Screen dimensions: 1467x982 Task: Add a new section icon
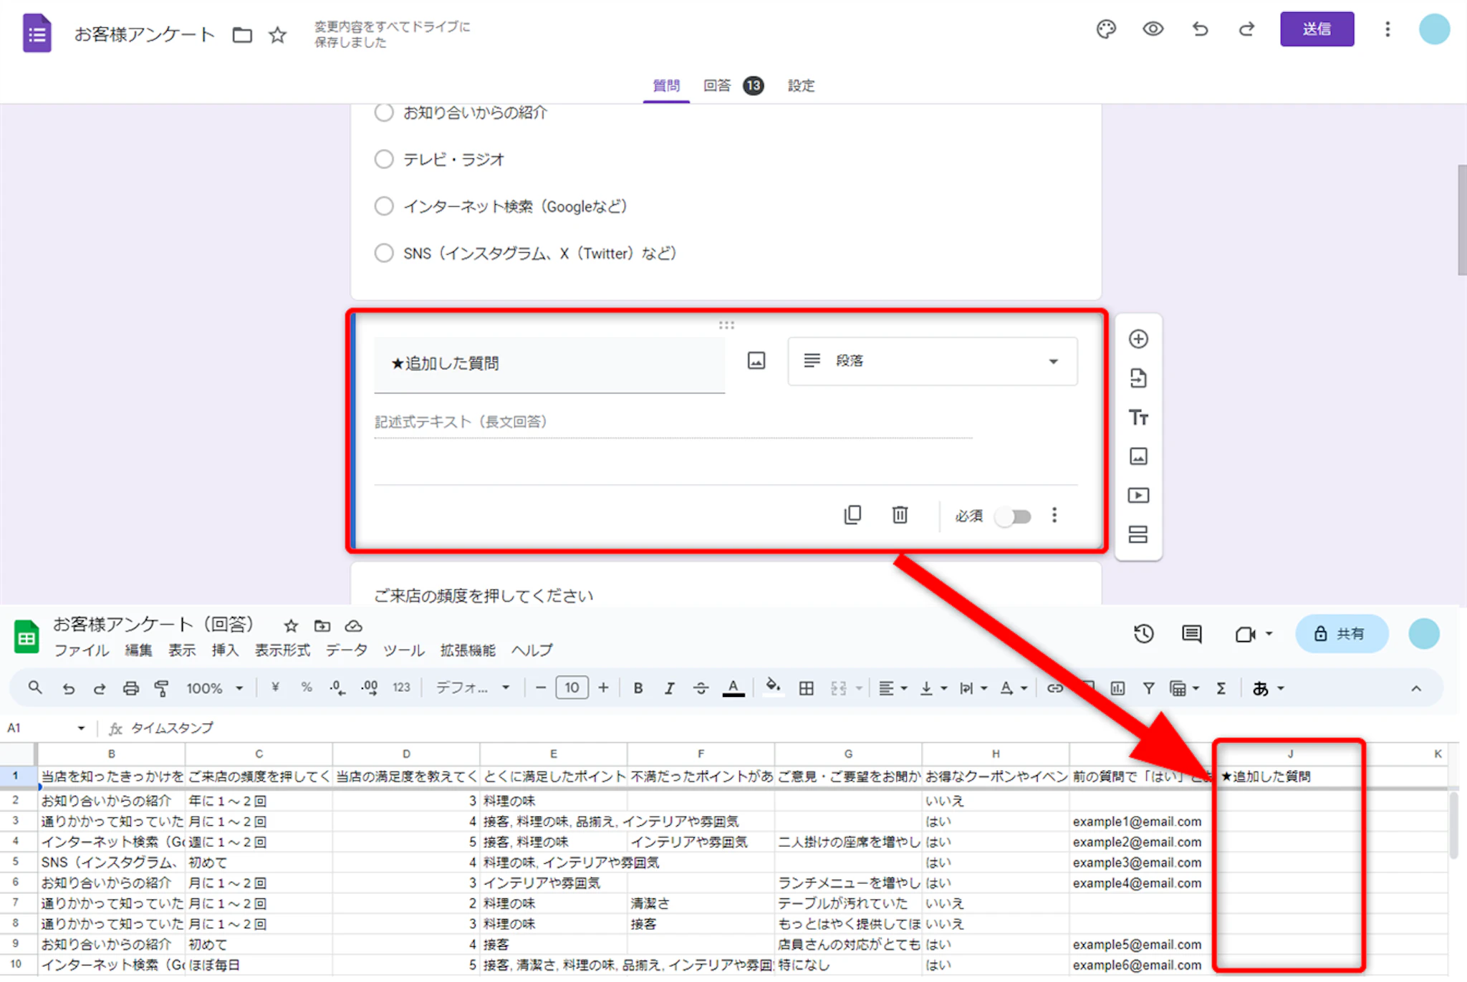[1138, 534]
